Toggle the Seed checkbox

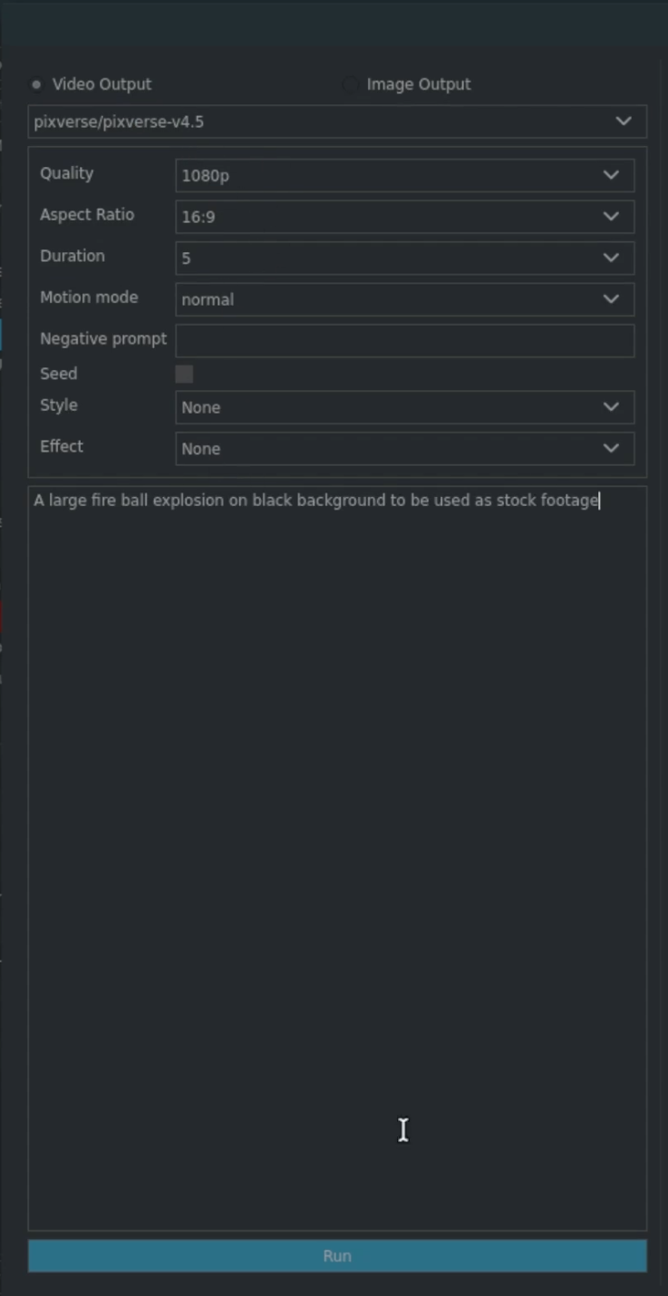184,374
